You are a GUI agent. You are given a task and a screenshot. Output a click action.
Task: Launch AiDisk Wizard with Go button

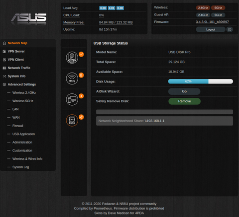tap(184, 91)
